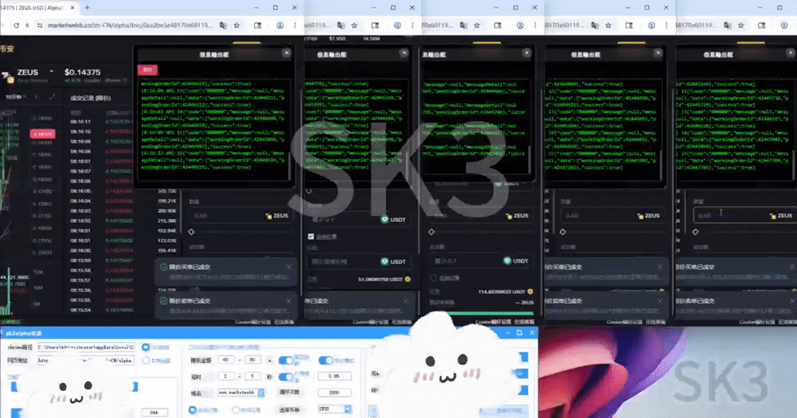Click the expand chart arrows icon
The height and width of the screenshot is (418, 797).
[52, 97]
